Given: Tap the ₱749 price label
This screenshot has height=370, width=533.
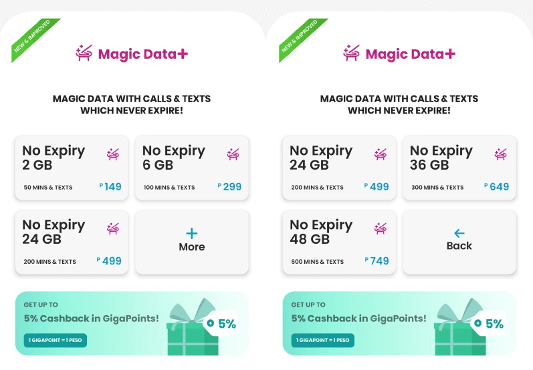Looking at the screenshot, I should [378, 261].
